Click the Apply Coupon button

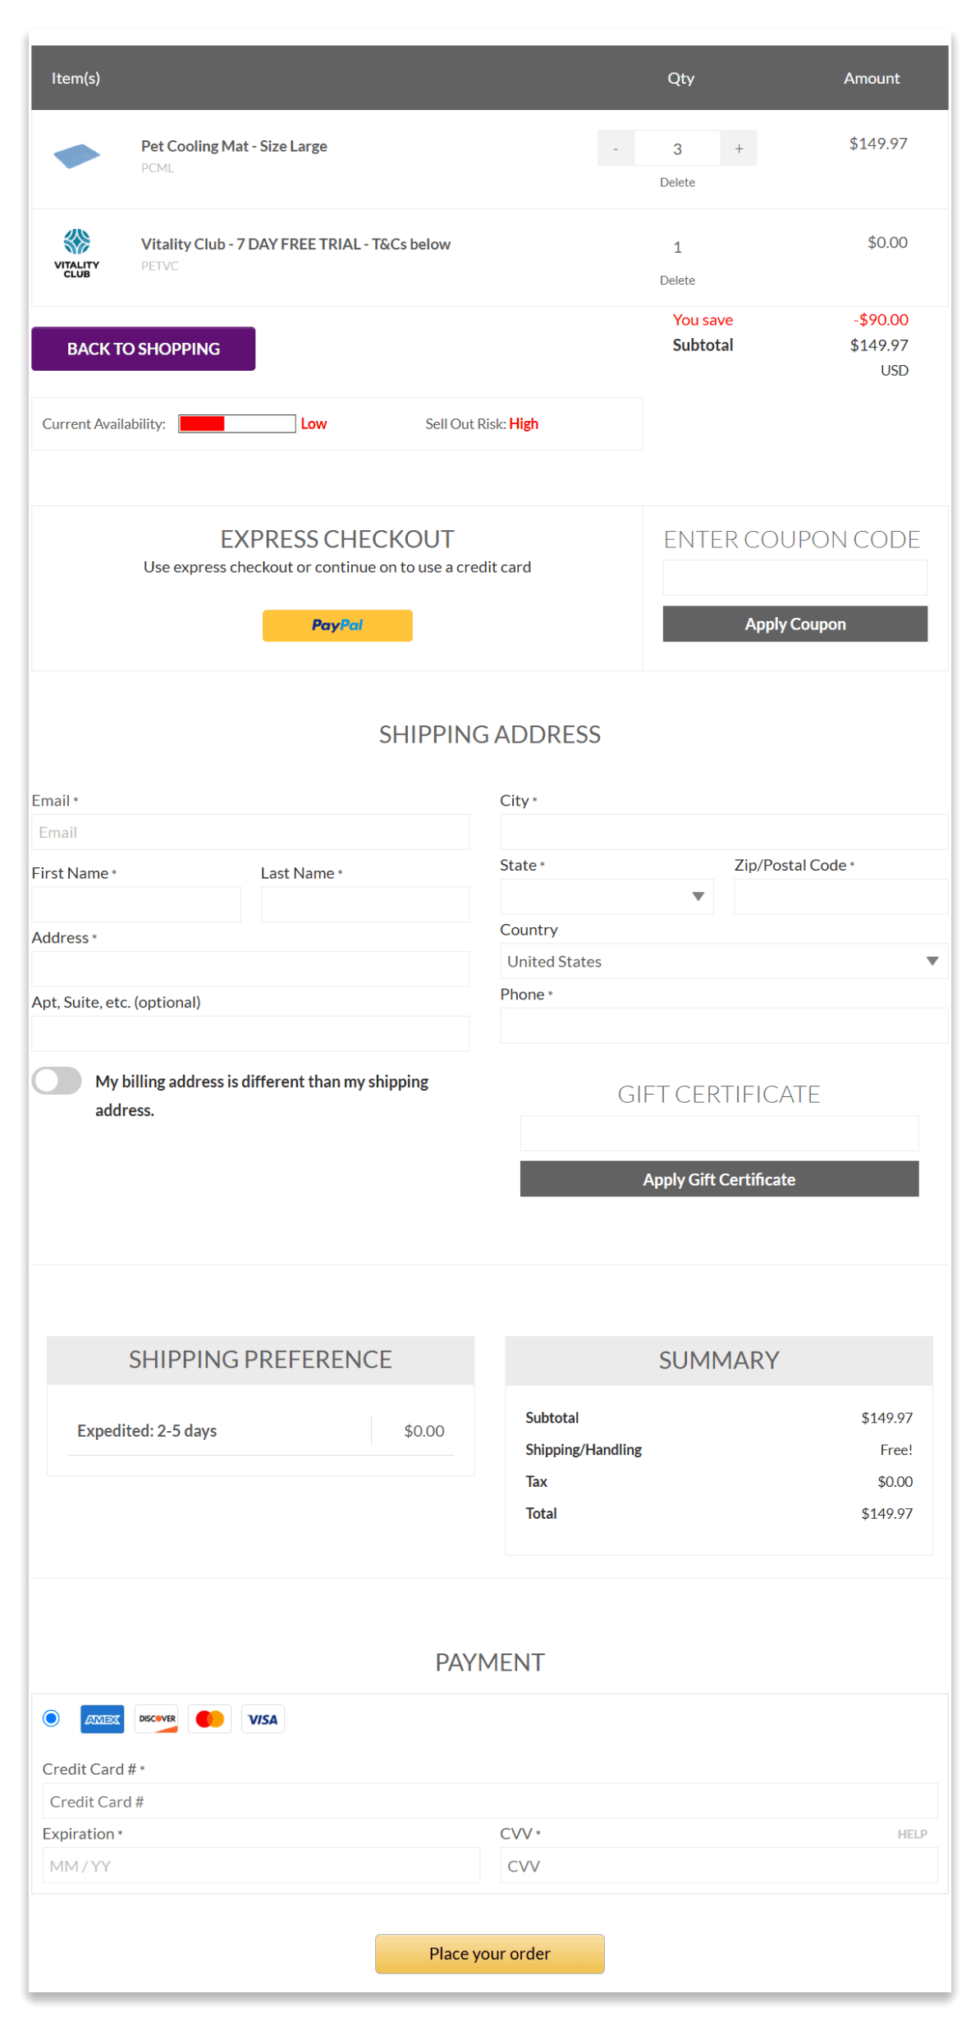tap(795, 624)
